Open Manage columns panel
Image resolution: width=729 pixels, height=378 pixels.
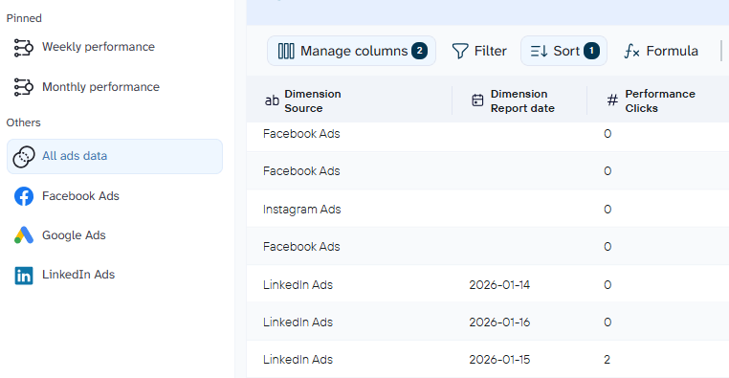[351, 51]
